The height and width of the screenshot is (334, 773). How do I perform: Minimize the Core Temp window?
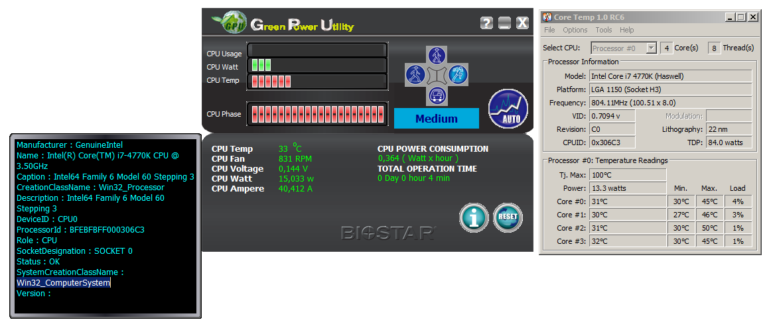click(x=730, y=17)
